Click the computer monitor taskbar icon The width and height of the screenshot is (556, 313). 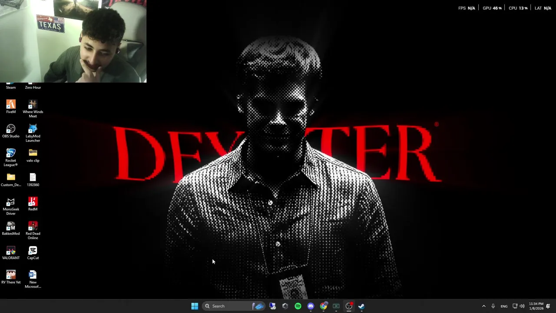point(272,306)
